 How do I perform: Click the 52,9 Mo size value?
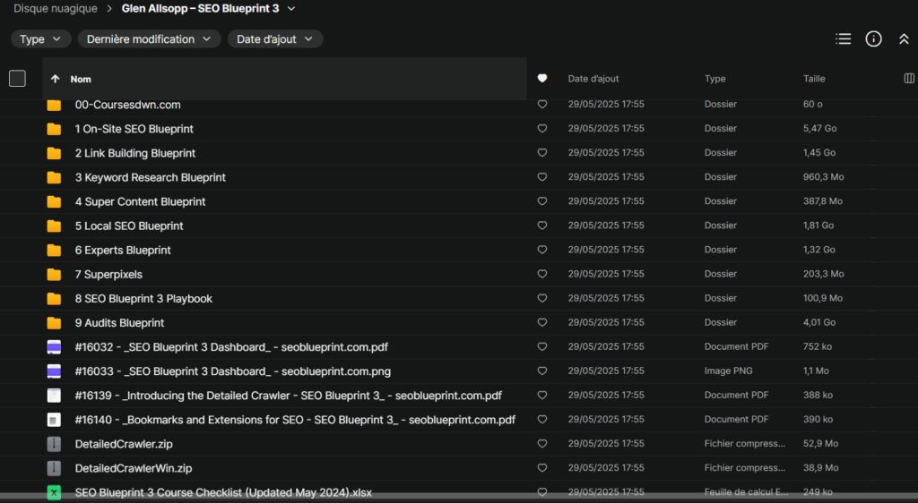821,443
